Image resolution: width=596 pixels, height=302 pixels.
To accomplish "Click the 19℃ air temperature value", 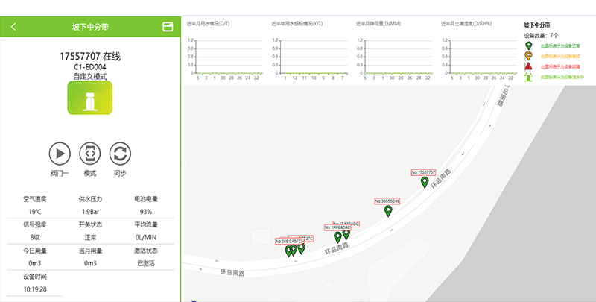I will click(34, 212).
